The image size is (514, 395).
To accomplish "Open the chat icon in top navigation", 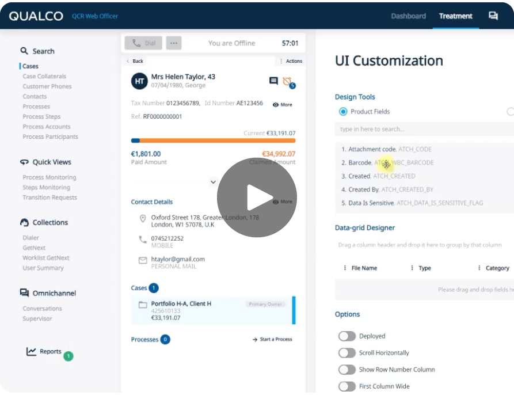I will pyautogui.click(x=493, y=16).
